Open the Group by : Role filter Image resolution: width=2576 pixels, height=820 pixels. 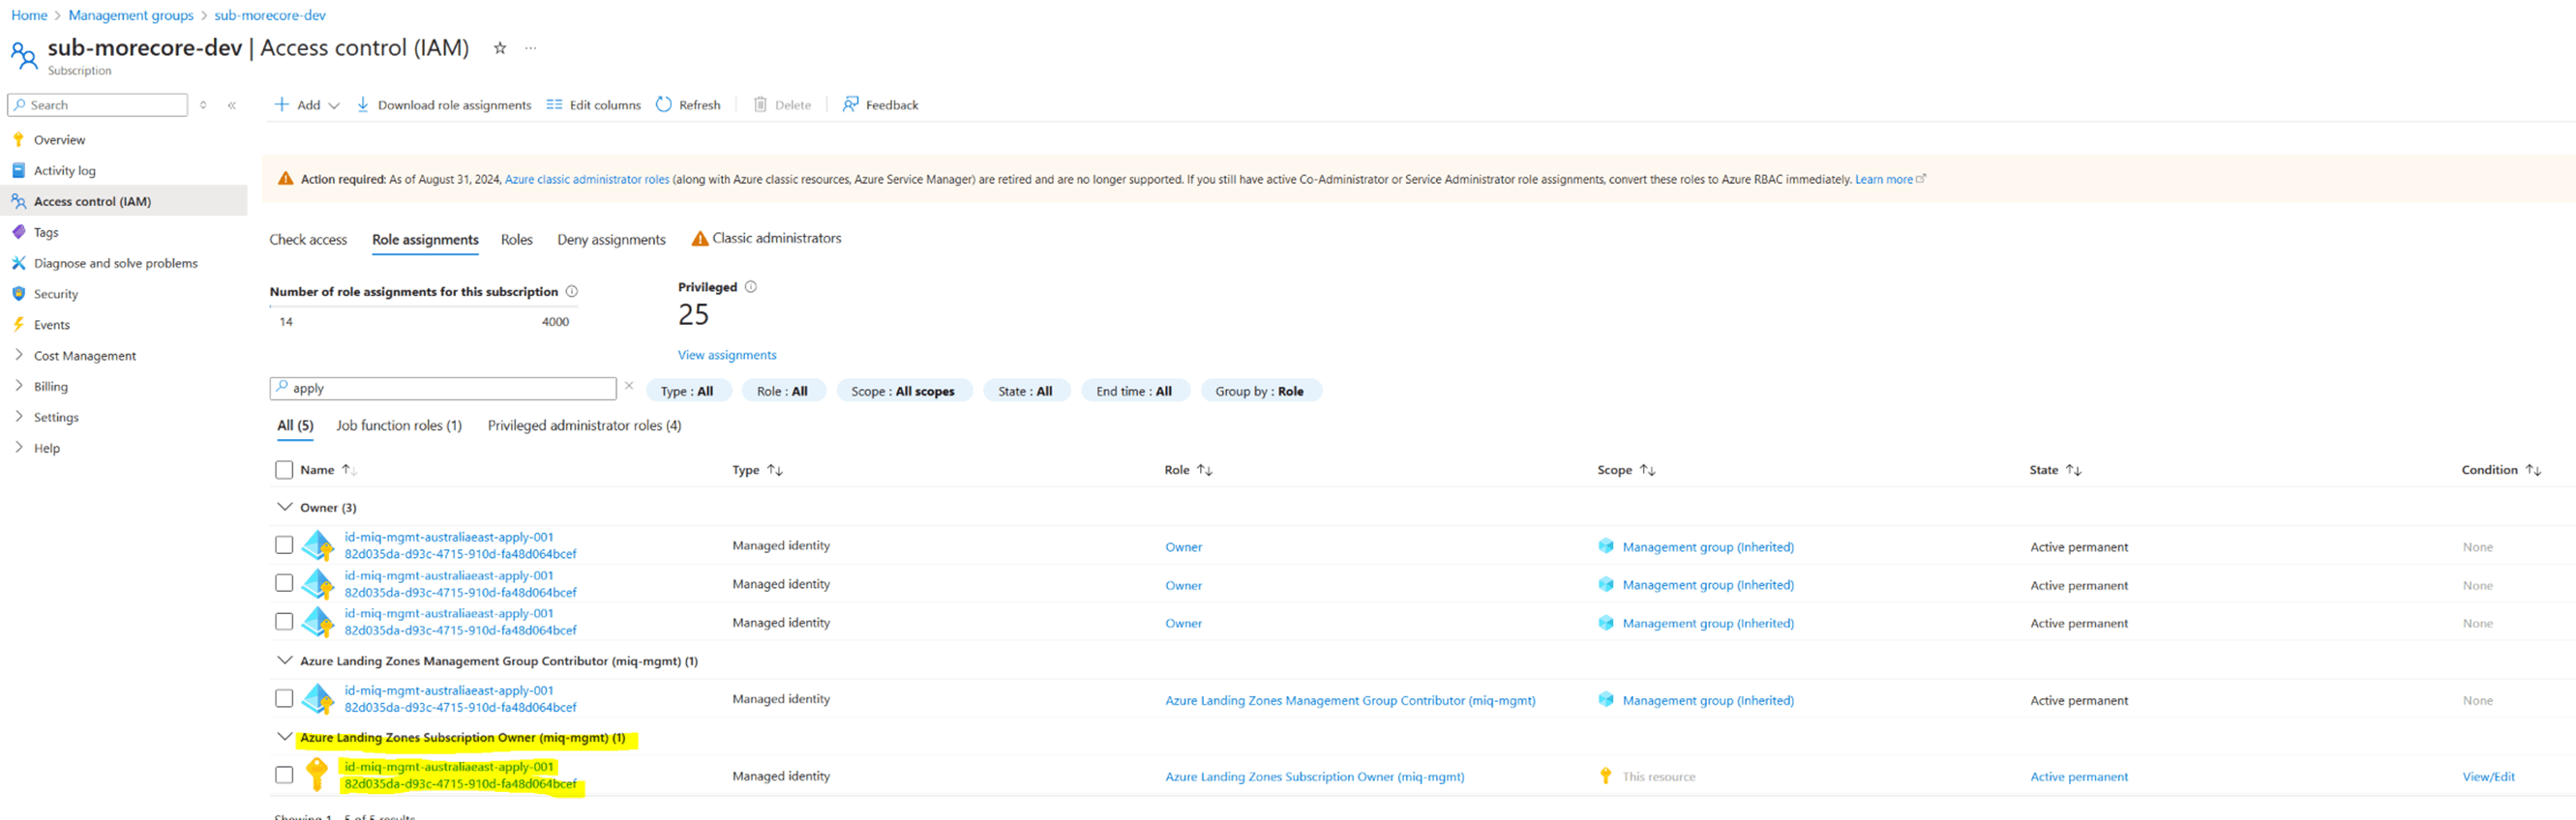(1260, 391)
